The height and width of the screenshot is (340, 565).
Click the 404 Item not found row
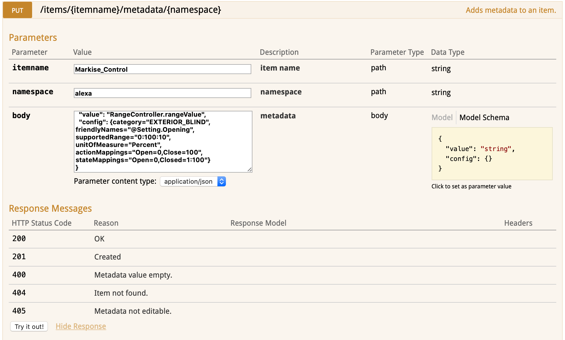click(121, 293)
